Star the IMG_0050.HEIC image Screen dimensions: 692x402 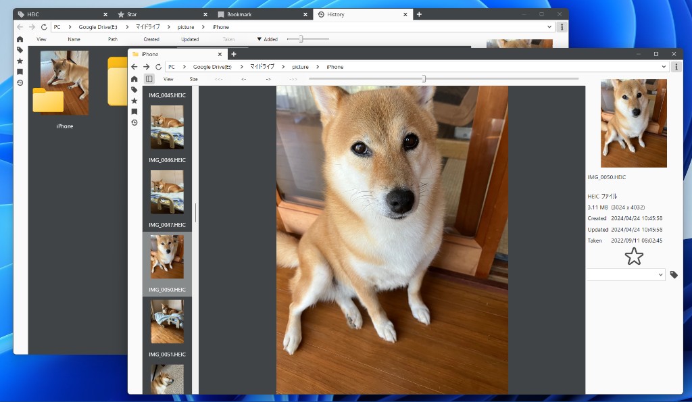634,256
